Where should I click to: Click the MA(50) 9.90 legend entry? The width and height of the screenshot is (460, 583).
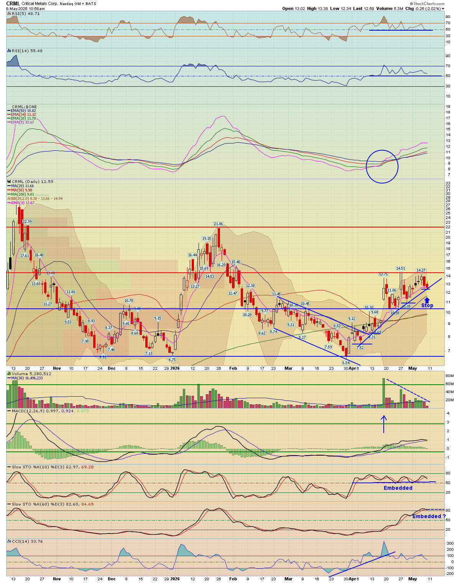pyautogui.click(x=21, y=190)
